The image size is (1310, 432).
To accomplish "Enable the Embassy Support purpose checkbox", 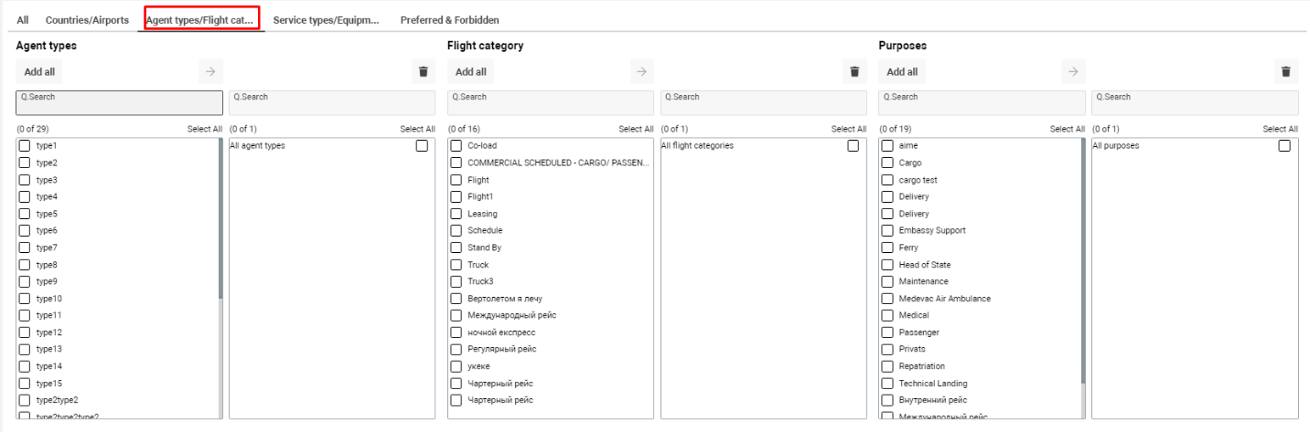I will [x=887, y=230].
